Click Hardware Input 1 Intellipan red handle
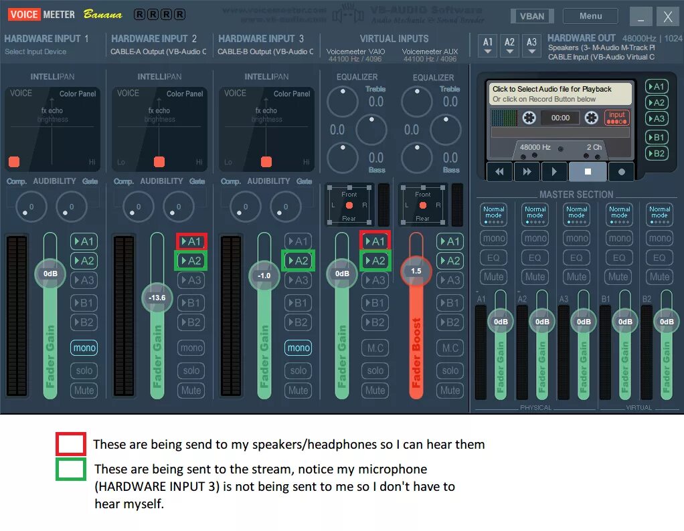Image resolution: width=684 pixels, height=531 pixels. pyautogui.click(x=14, y=162)
